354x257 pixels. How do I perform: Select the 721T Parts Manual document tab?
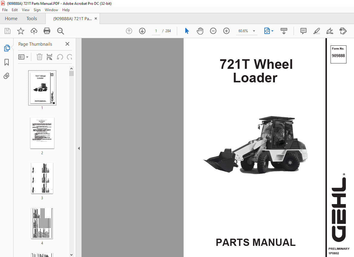(72, 19)
